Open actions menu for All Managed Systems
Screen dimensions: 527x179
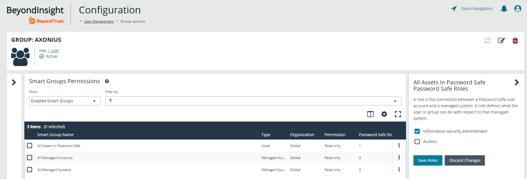[x=399, y=170]
